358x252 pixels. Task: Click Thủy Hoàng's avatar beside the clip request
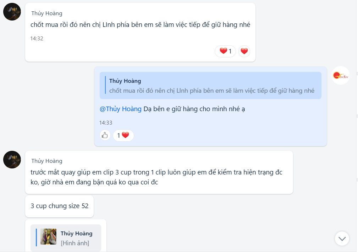point(12,159)
